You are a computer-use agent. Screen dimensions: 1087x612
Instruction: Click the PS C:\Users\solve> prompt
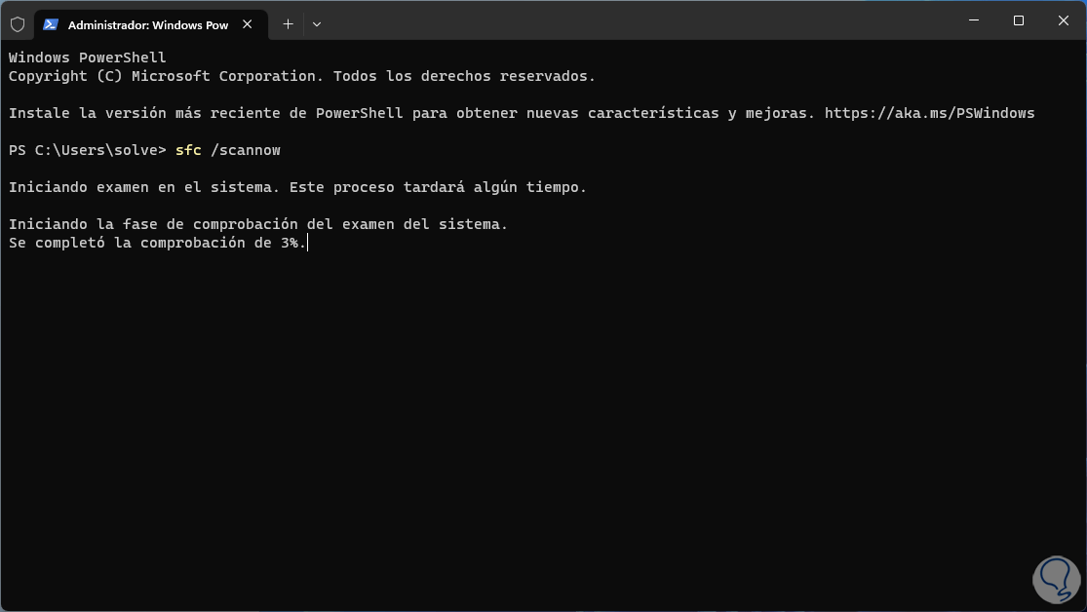coord(88,150)
